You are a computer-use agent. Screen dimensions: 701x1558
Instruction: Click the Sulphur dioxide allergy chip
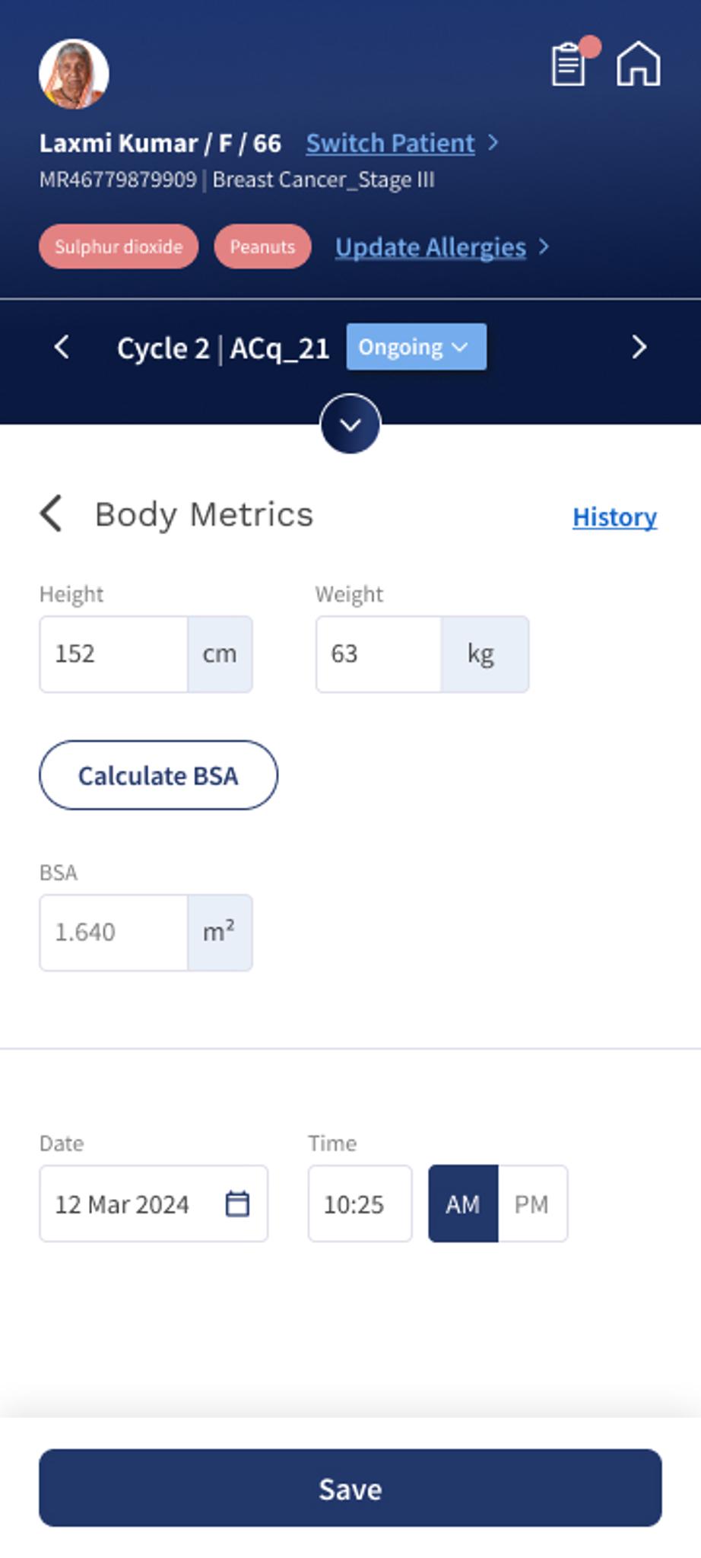pyautogui.click(x=119, y=246)
